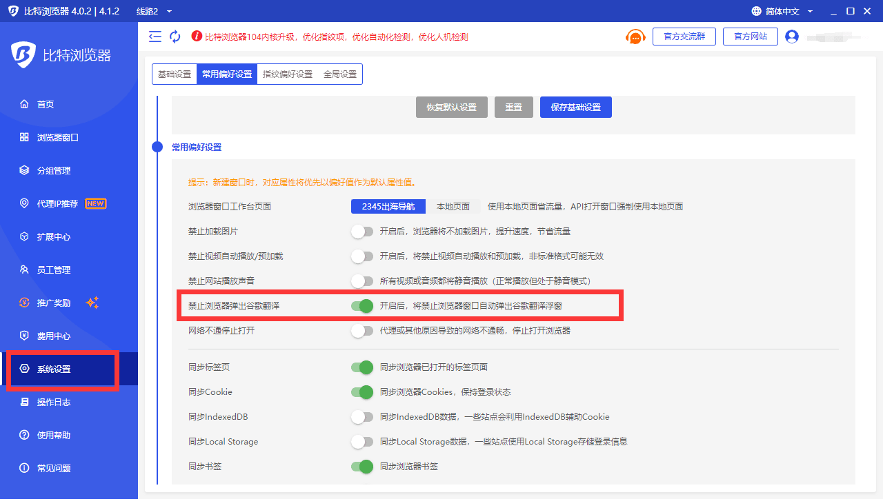Click the blue refresh arrows icon

(175, 37)
